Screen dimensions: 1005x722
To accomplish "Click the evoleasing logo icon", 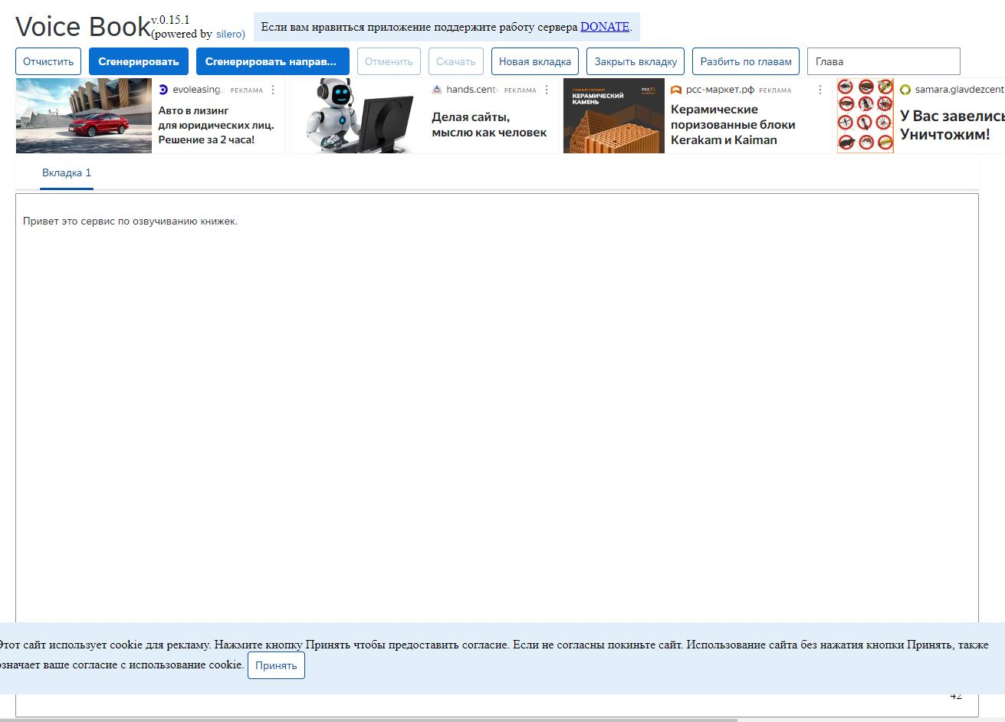I will coord(163,90).
